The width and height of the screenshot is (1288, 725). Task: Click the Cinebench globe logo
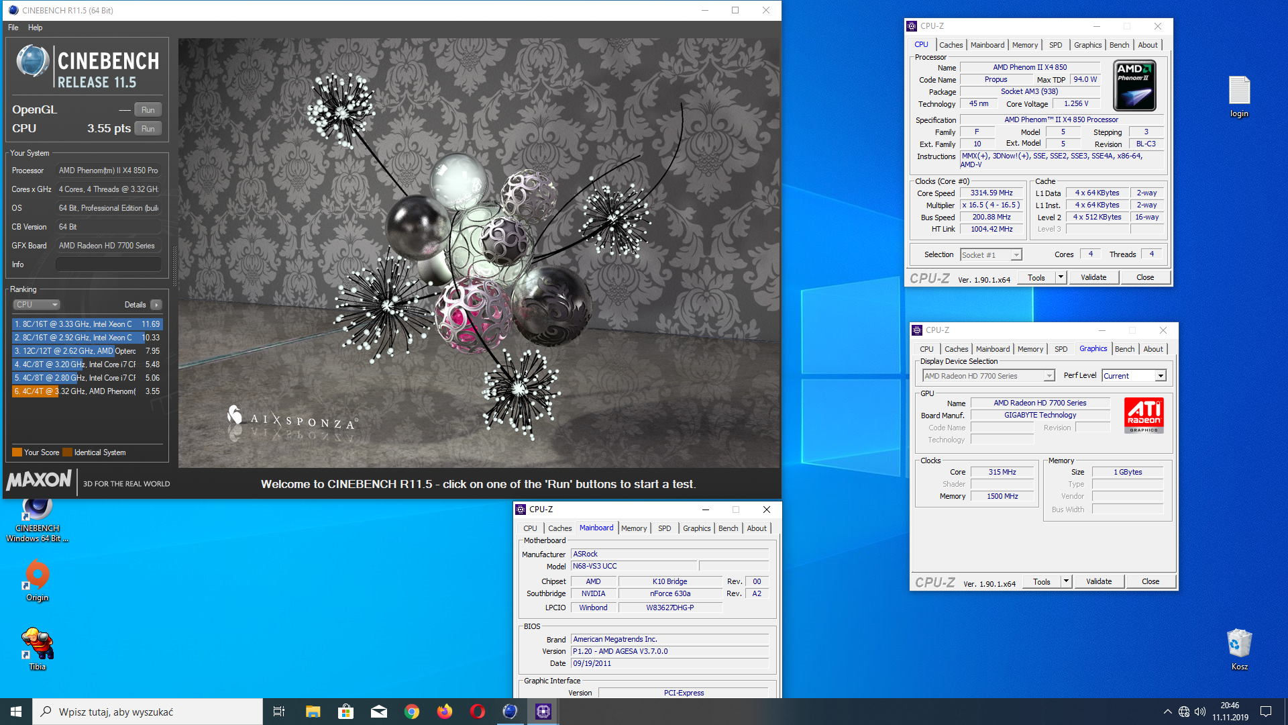click(x=33, y=62)
